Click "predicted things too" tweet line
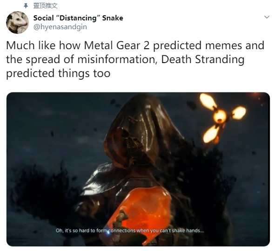This screenshot has height=251, width=275. pos(58,73)
